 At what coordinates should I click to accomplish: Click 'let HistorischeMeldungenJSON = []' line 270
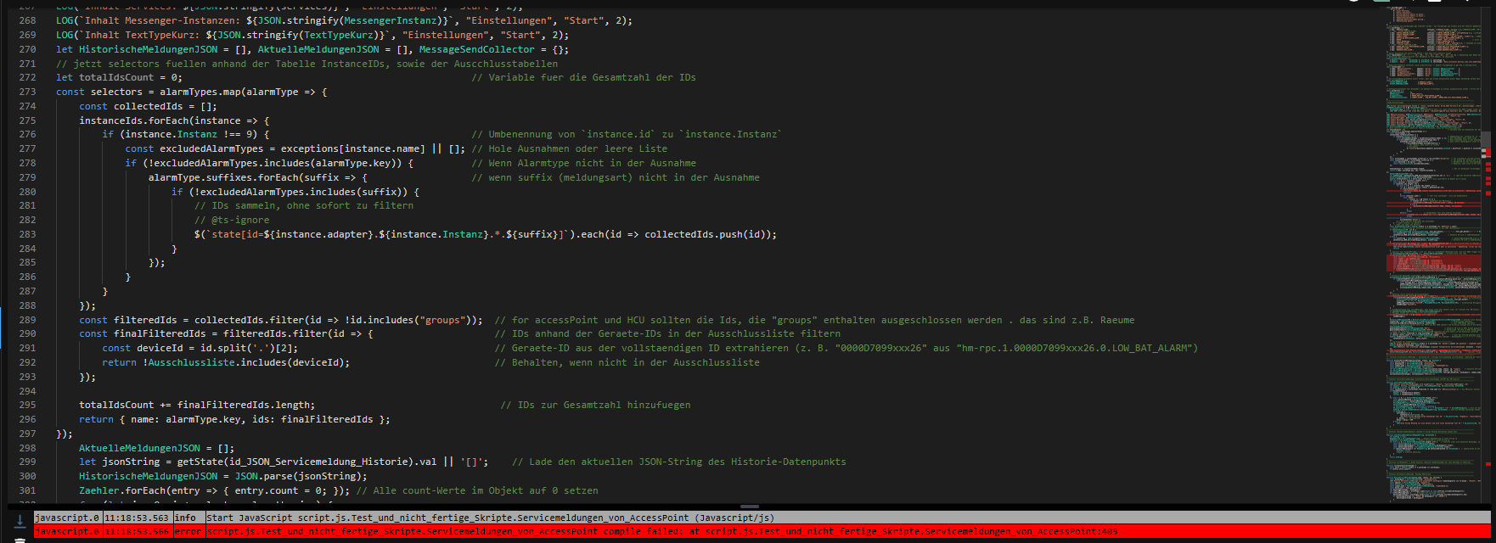[312, 49]
